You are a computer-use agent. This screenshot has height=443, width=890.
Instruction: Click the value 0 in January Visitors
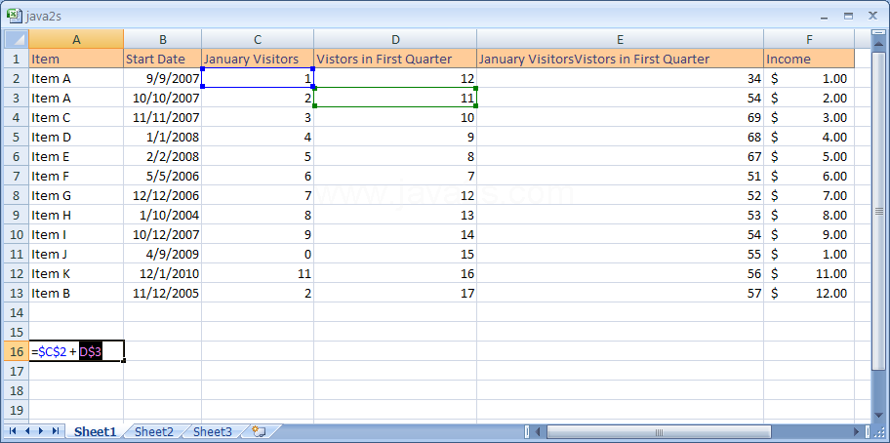click(x=258, y=254)
